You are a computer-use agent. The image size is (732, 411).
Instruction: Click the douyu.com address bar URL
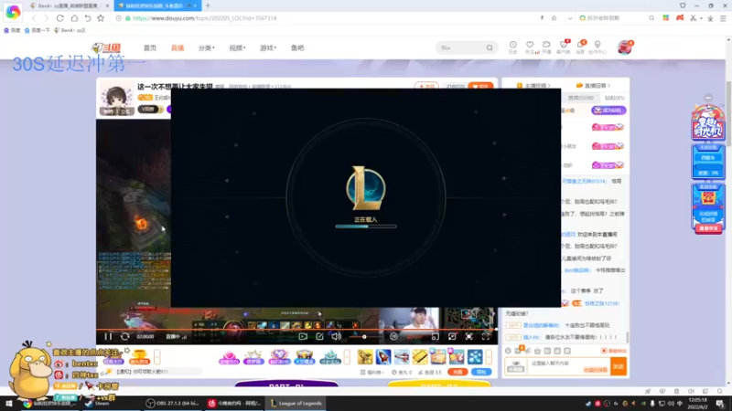[x=204, y=18]
